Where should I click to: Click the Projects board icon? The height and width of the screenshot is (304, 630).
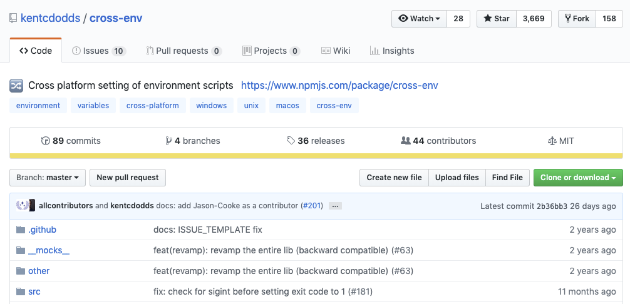(x=247, y=51)
